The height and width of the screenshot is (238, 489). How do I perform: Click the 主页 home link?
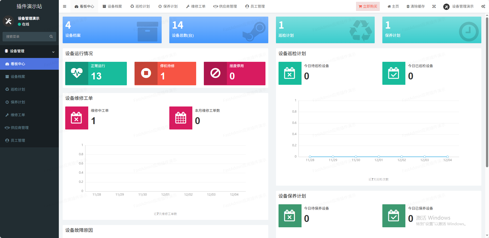[x=393, y=6]
